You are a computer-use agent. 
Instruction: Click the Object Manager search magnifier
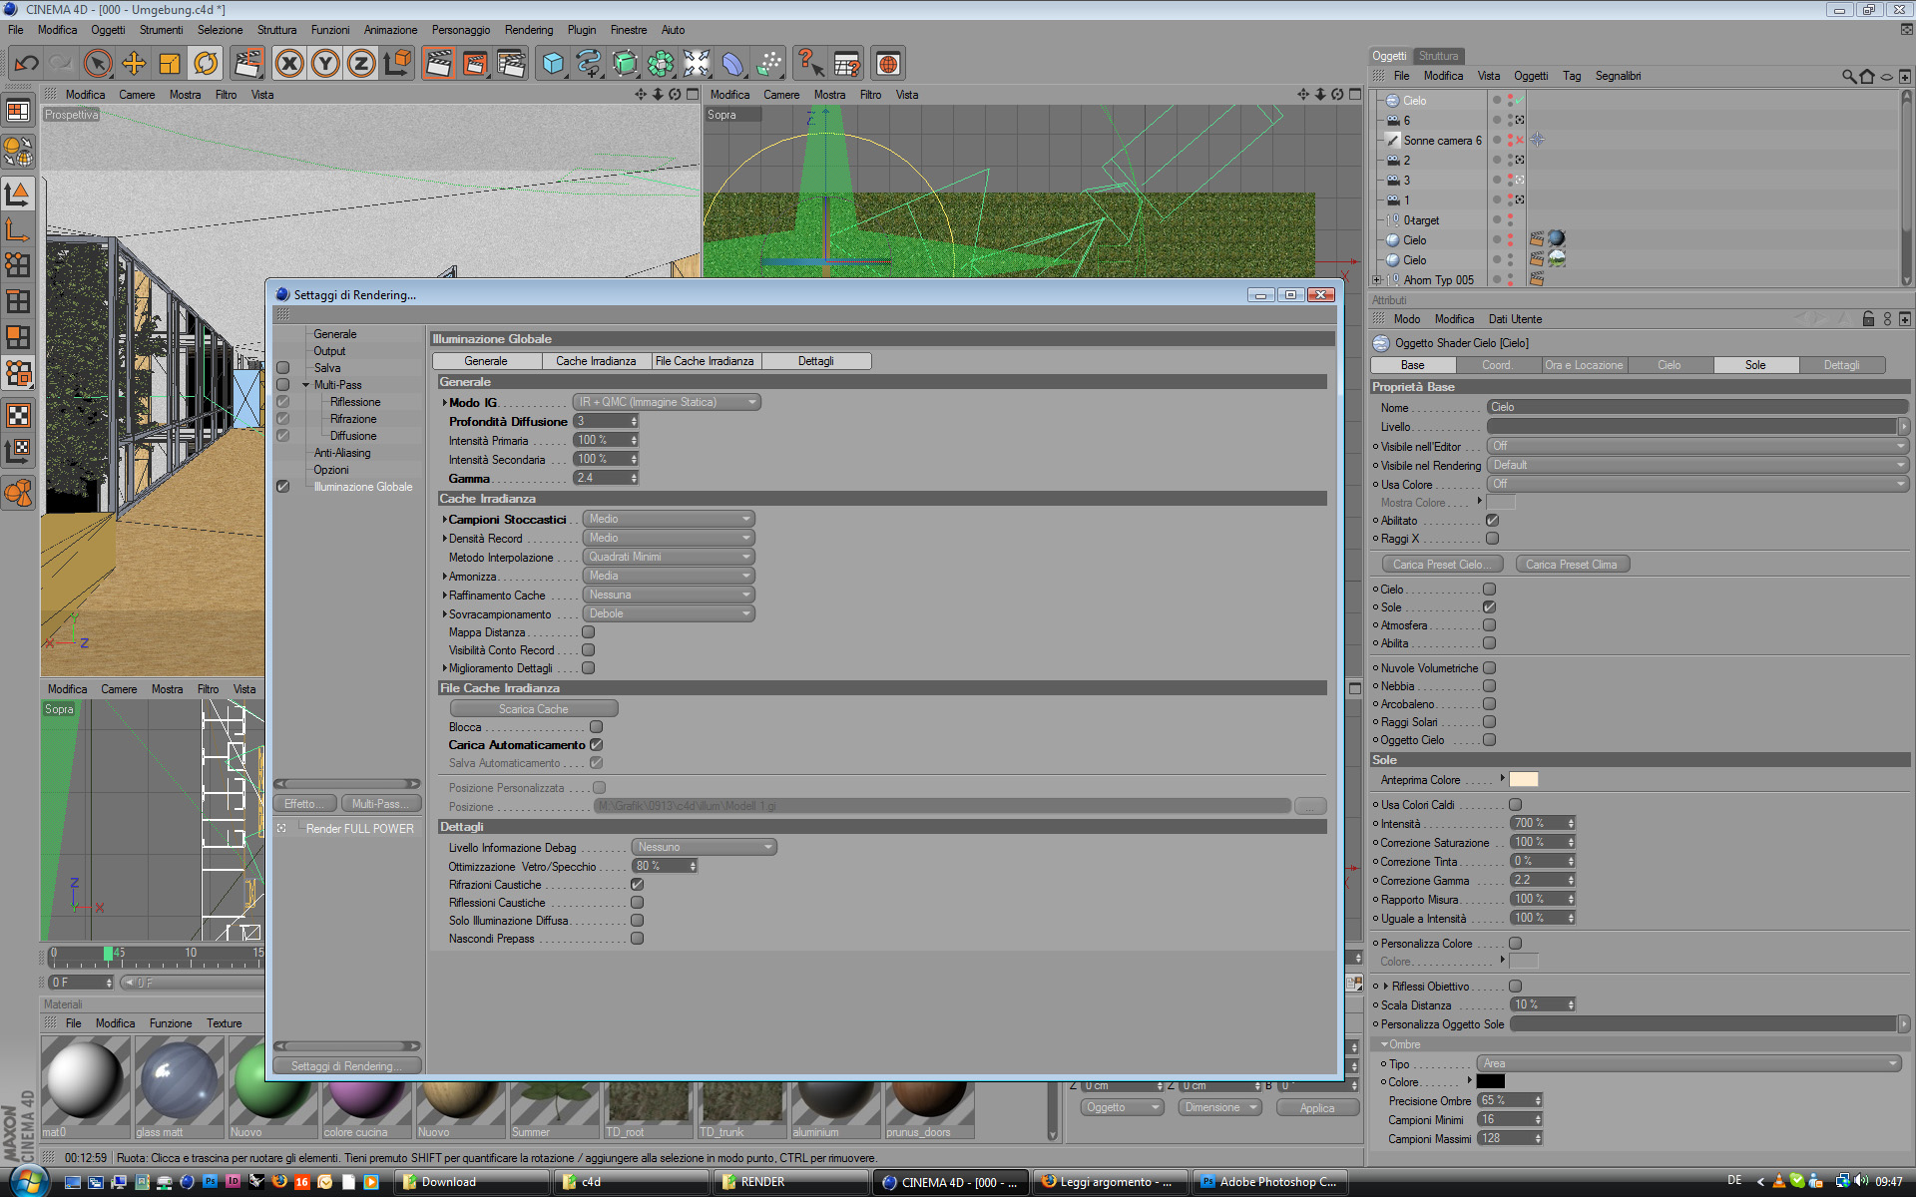[x=1849, y=77]
